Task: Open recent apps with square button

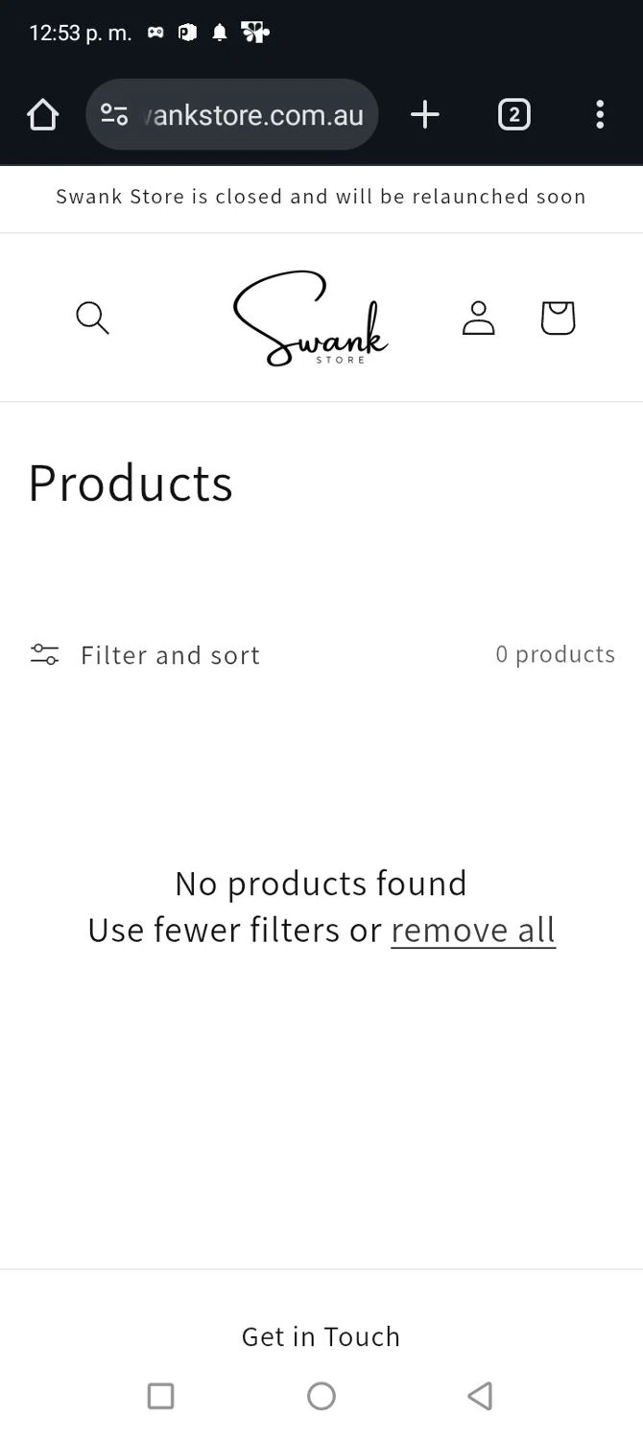Action: [160, 1396]
